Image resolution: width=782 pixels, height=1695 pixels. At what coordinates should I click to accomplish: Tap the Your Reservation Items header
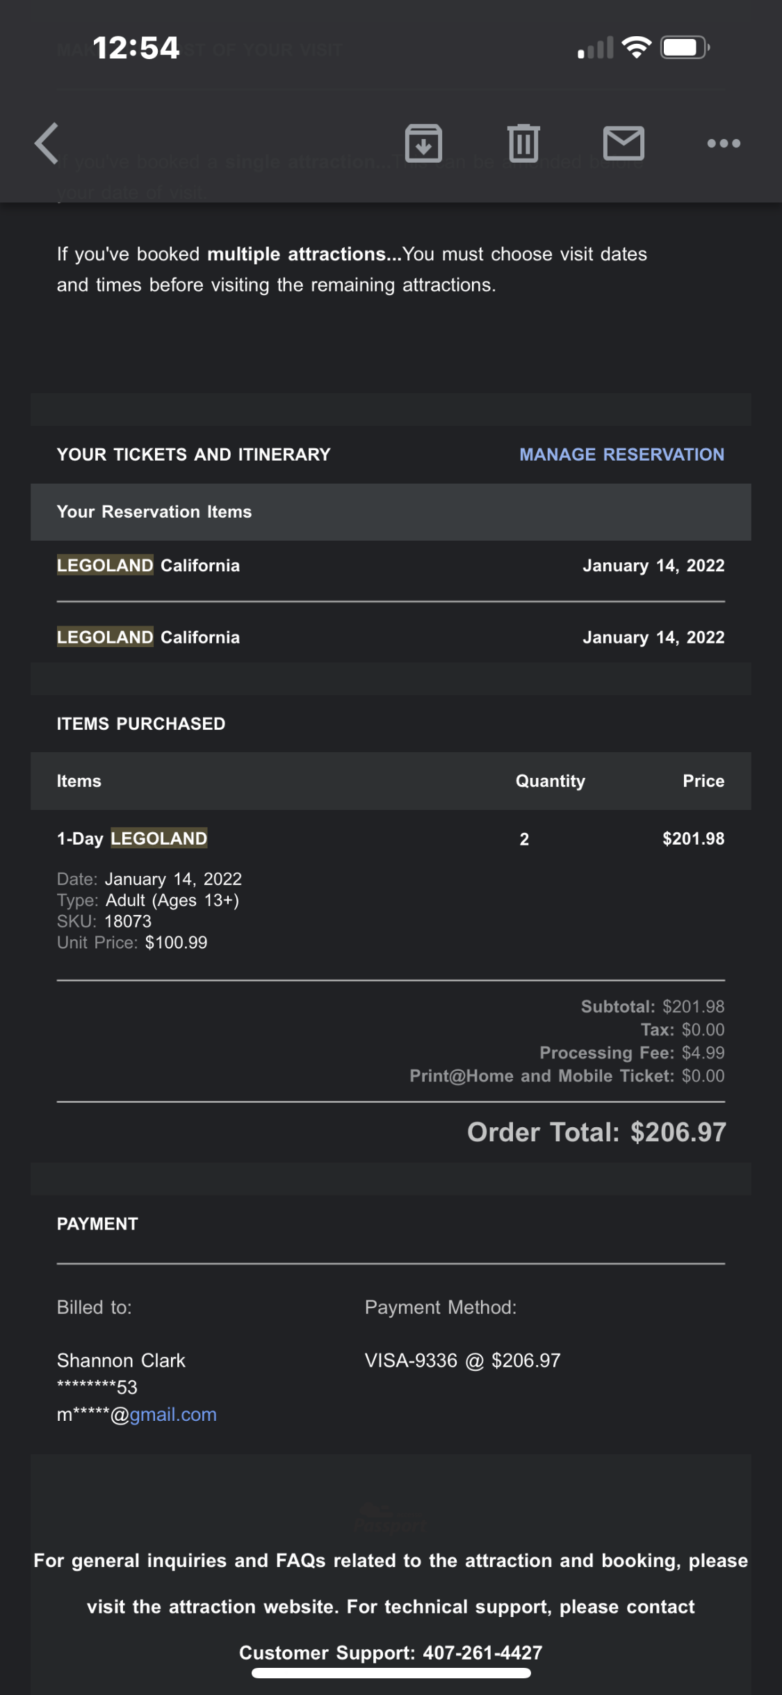tap(154, 512)
